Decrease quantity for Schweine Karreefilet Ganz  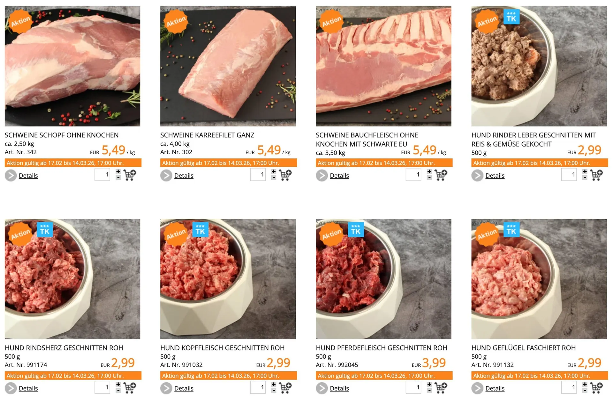click(274, 178)
